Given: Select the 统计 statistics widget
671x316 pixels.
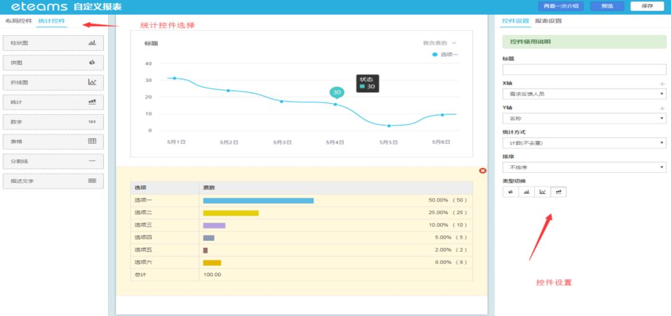Looking at the screenshot, I should [x=53, y=102].
